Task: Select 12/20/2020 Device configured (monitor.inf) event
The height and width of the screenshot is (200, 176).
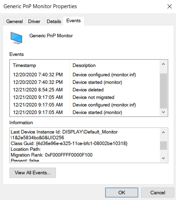Action: (85, 75)
